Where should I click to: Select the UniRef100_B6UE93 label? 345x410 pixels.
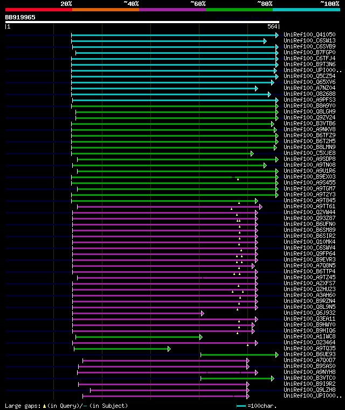tap(309, 354)
